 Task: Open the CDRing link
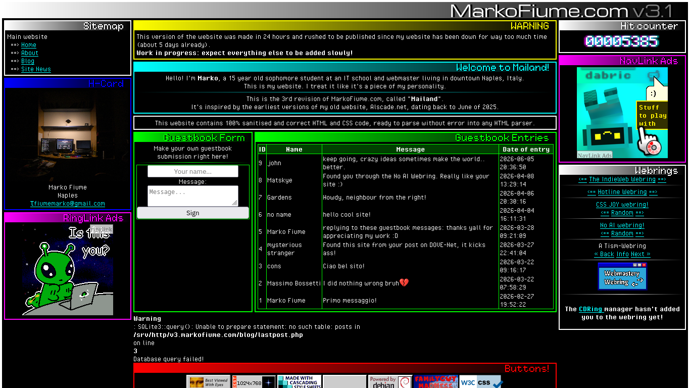tap(590, 309)
